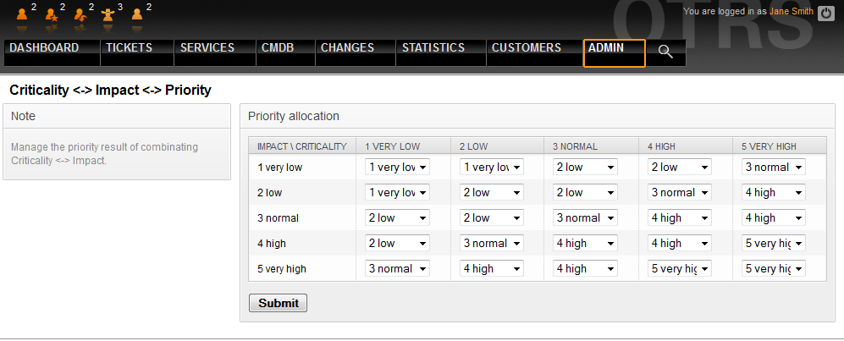This screenshot has height=341, width=844.
Task: Open priority dropdown for 1 very low / 1 Very Low
Action: coord(397,168)
